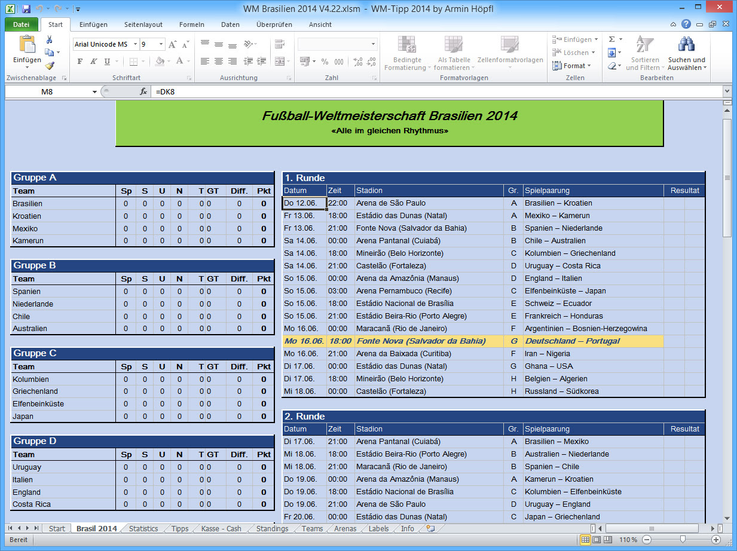Click the fill color bucket swatch
The height and width of the screenshot is (551, 737).
(159, 61)
